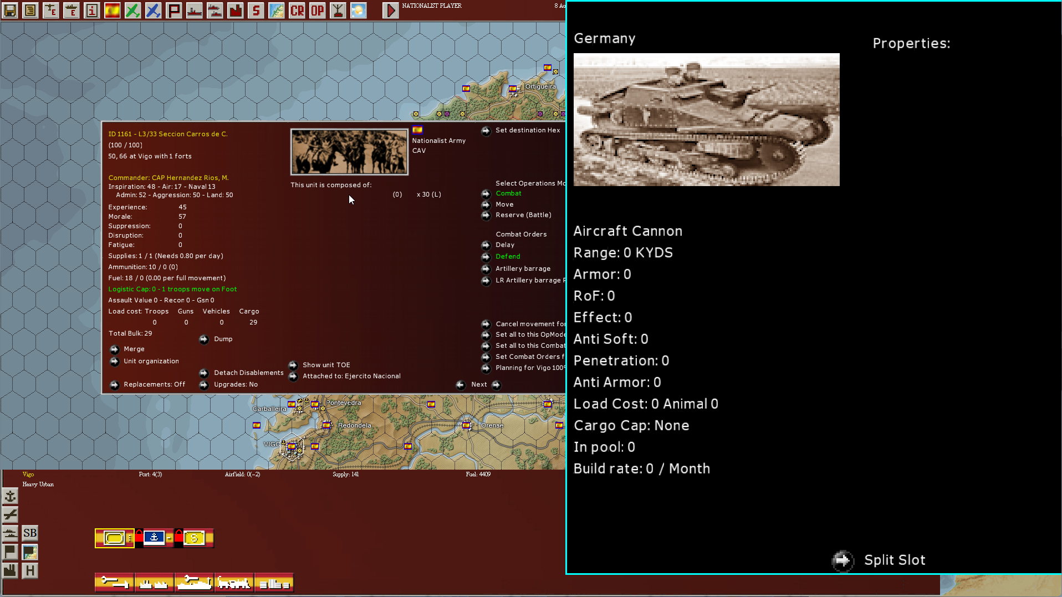Click the floppy disk save game icon
Viewport: 1062px width, 597px height.
(10, 10)
